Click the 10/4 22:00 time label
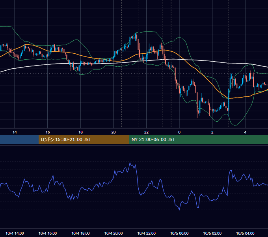This screenshot has width=268, height=237. [147, 233]
